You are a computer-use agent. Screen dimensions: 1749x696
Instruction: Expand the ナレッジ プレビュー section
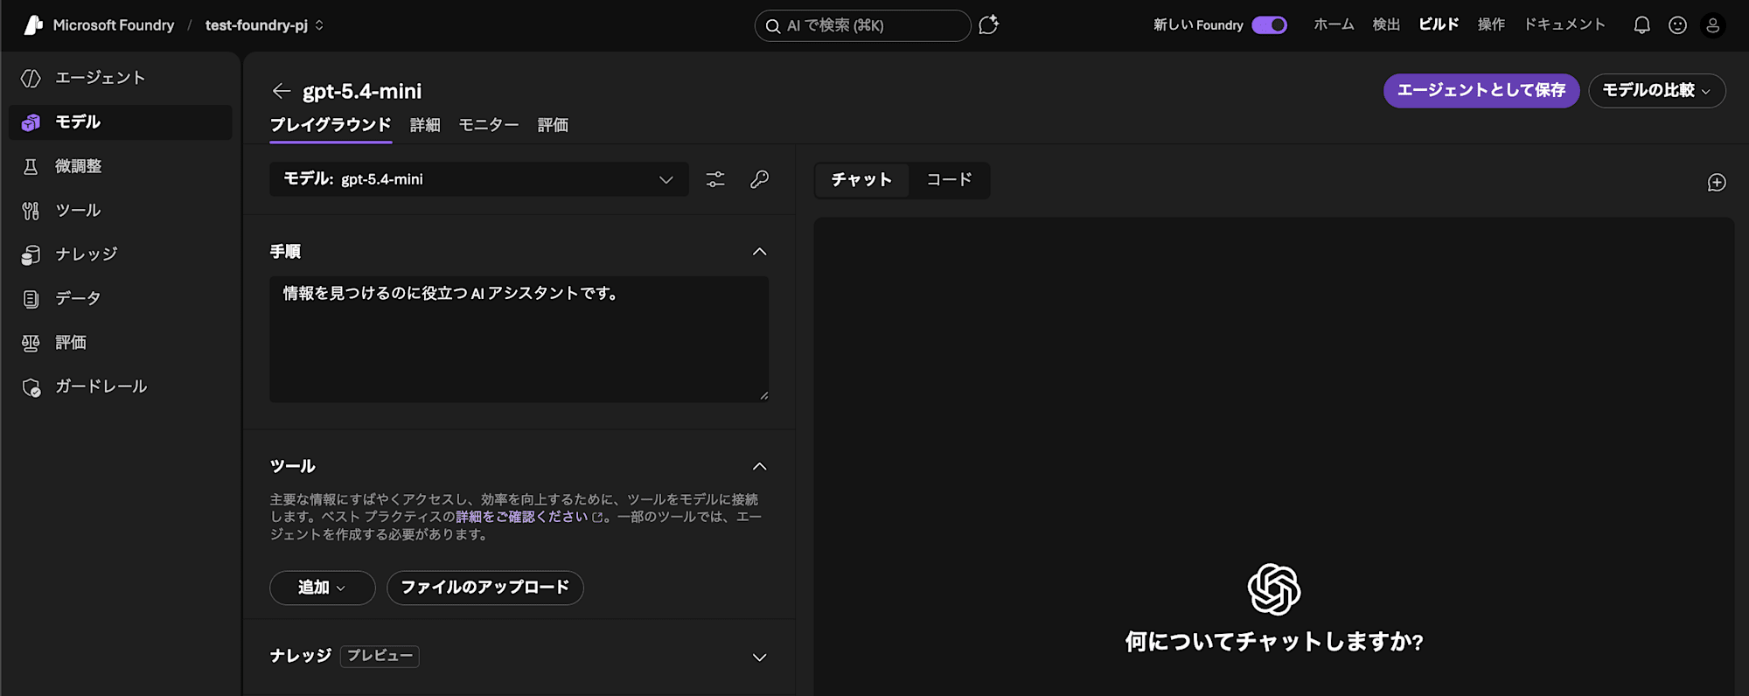tap(759, 658)
